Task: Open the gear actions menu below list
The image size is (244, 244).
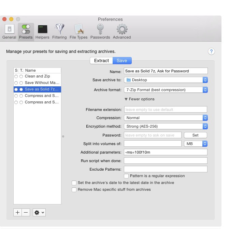Action: point(39,212)
